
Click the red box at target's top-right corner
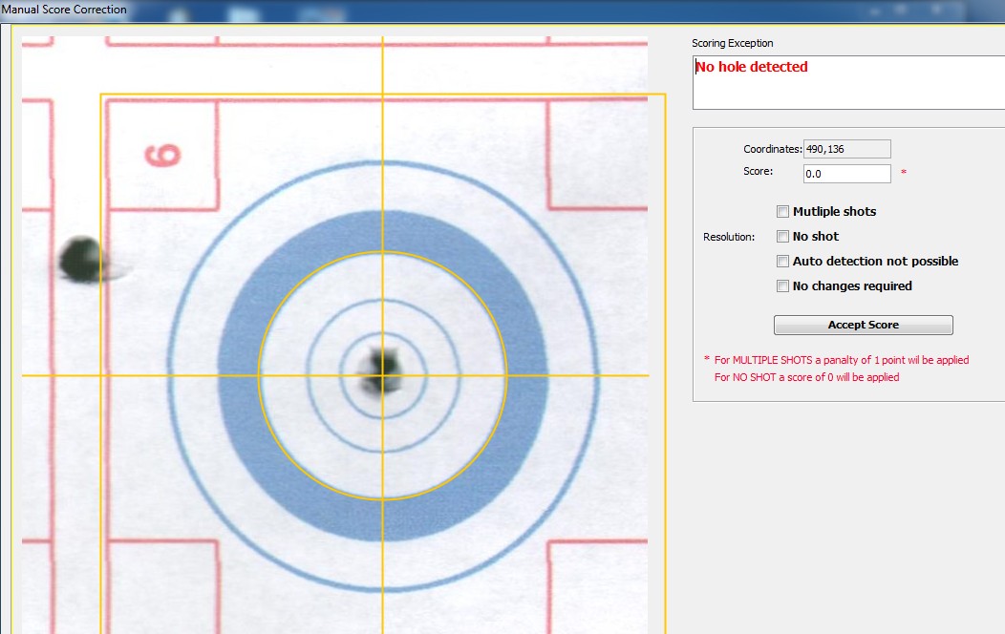pyautogui.click(x=596, y=155)
